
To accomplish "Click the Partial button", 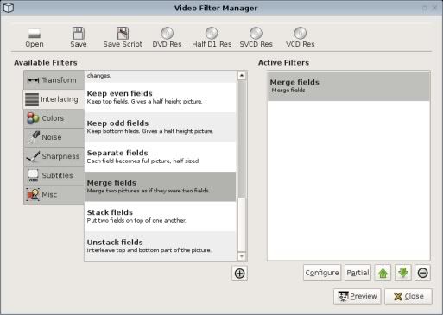I will pos(358,273).
